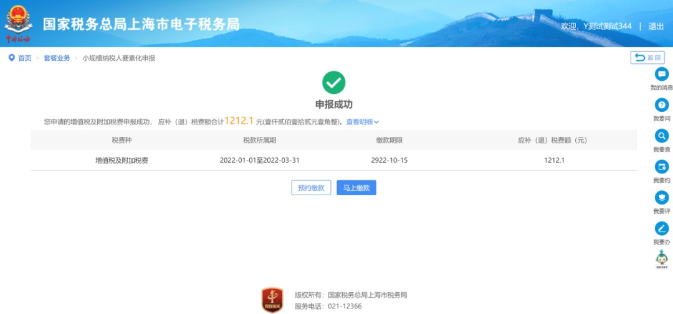Select the 增值税及附加税费 table cell

tap(122, 160)
